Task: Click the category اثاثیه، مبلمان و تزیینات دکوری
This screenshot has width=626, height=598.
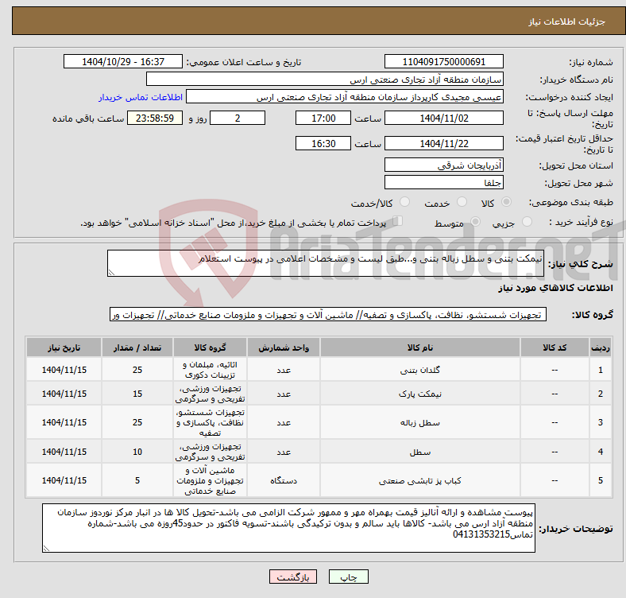Action: [210, 369]
